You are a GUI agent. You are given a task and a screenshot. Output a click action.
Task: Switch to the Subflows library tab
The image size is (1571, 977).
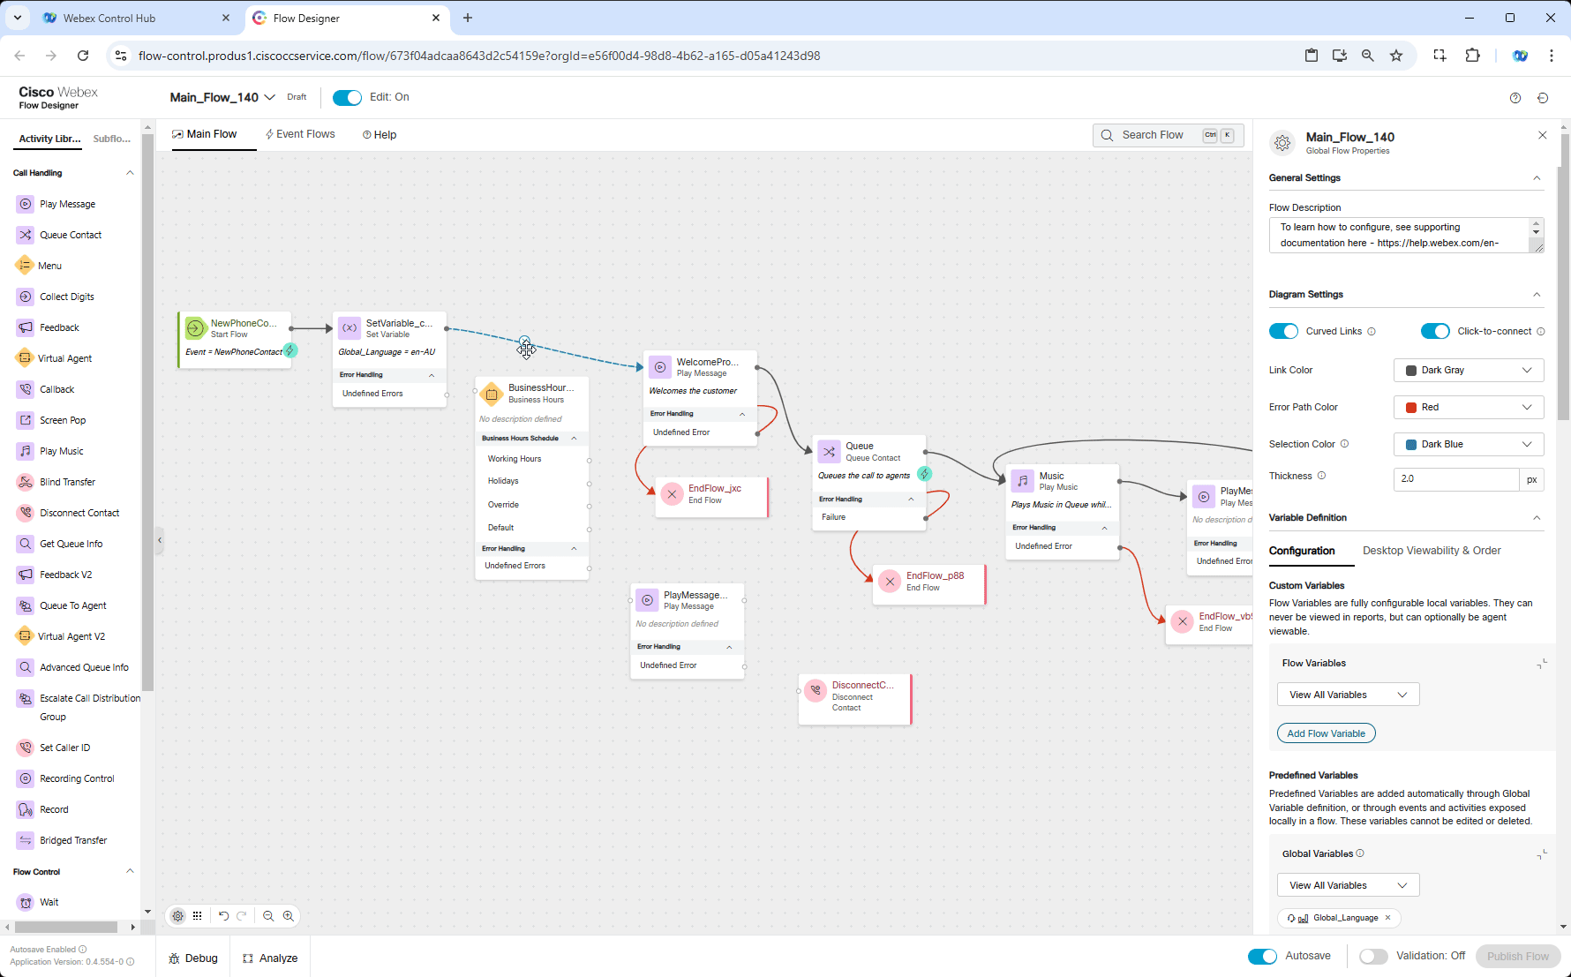click(x=111, y=139)
